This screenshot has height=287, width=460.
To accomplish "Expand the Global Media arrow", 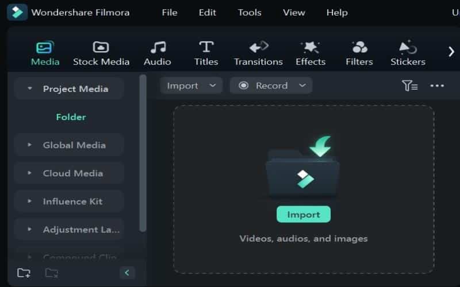I will coord(30,145).
